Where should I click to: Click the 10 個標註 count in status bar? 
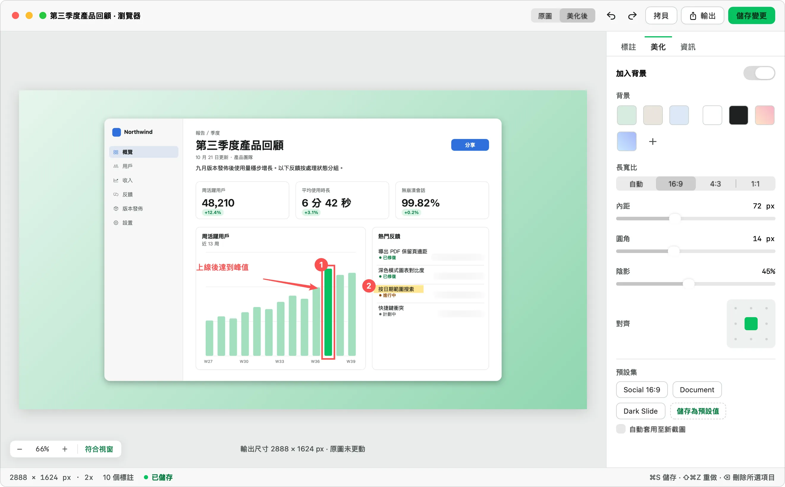(x=118, y=477)
